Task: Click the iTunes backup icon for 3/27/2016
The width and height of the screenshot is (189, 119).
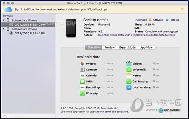Action: pos(11,24)
